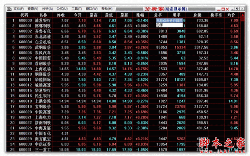Click stock code 600005
The image size is (250, 156).
click(x=25, y=47)
